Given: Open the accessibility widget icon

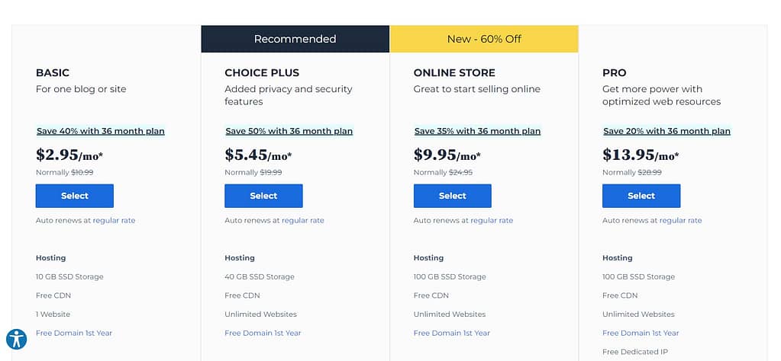Looking at the screenshot, I should pyautogui.click(x=17, y=339).
